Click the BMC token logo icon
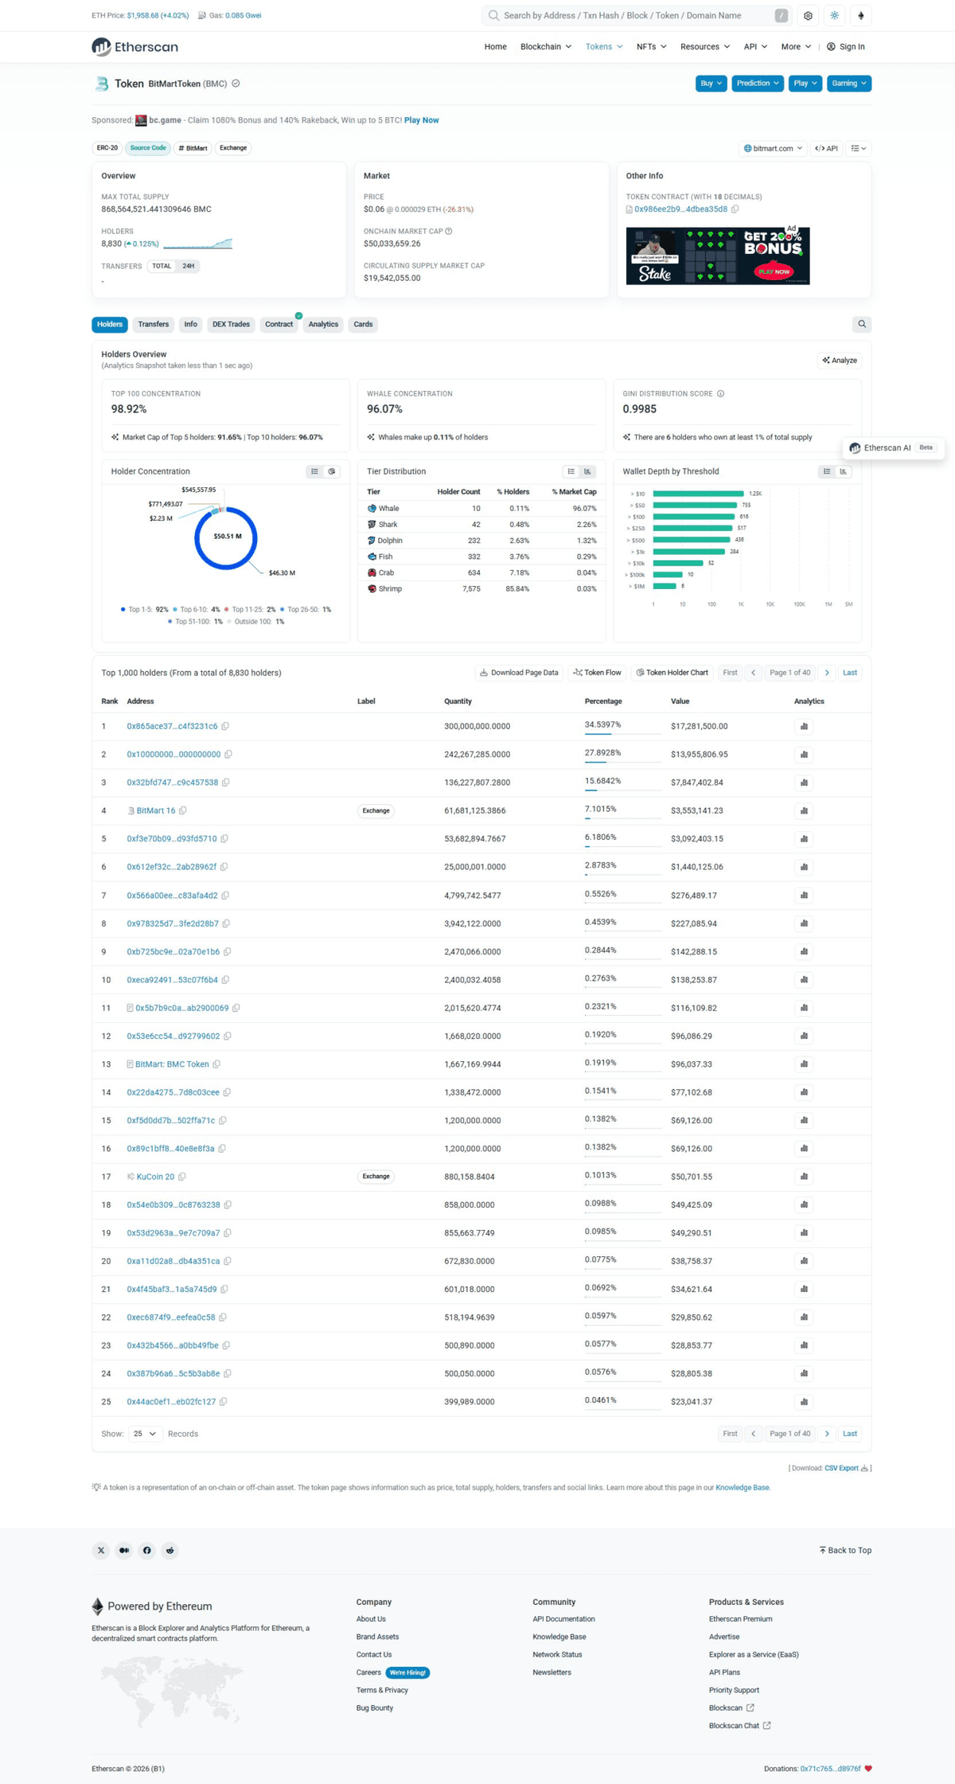Viewport: 955px width, 1784px height. tap(101, 84)
